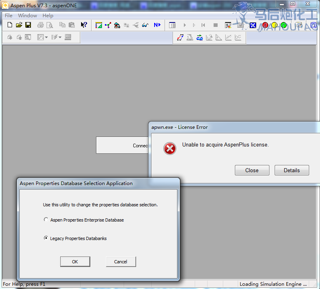The height and width of the screenshot is (289, 320).
Task: Click the Print Preview icon
Action: tap(50, 25)
